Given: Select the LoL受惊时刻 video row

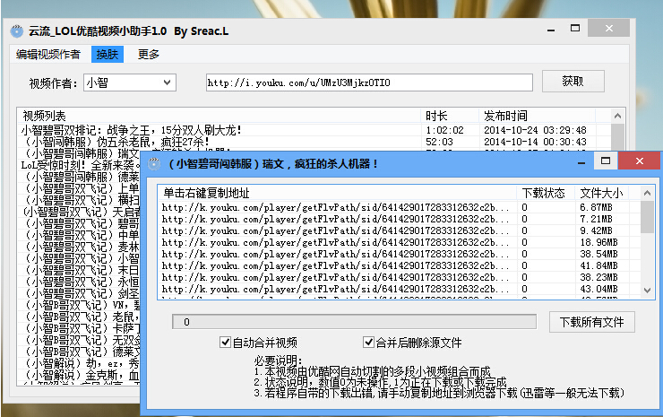Looking at the screenshot, I should pos(79,165).
